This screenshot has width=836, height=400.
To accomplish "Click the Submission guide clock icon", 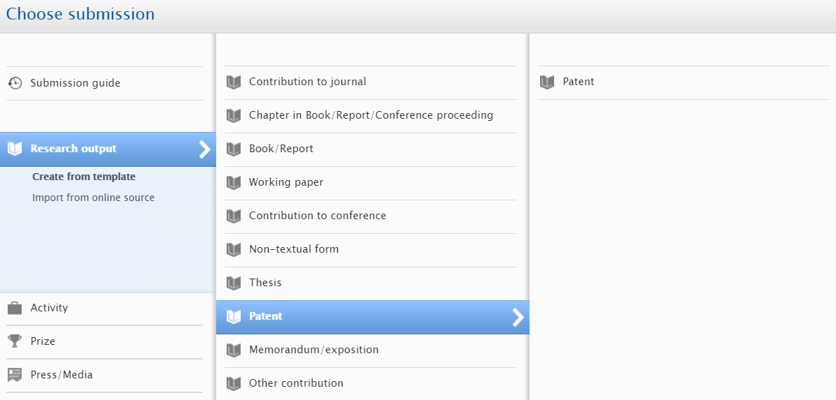I will click(15, 83).
